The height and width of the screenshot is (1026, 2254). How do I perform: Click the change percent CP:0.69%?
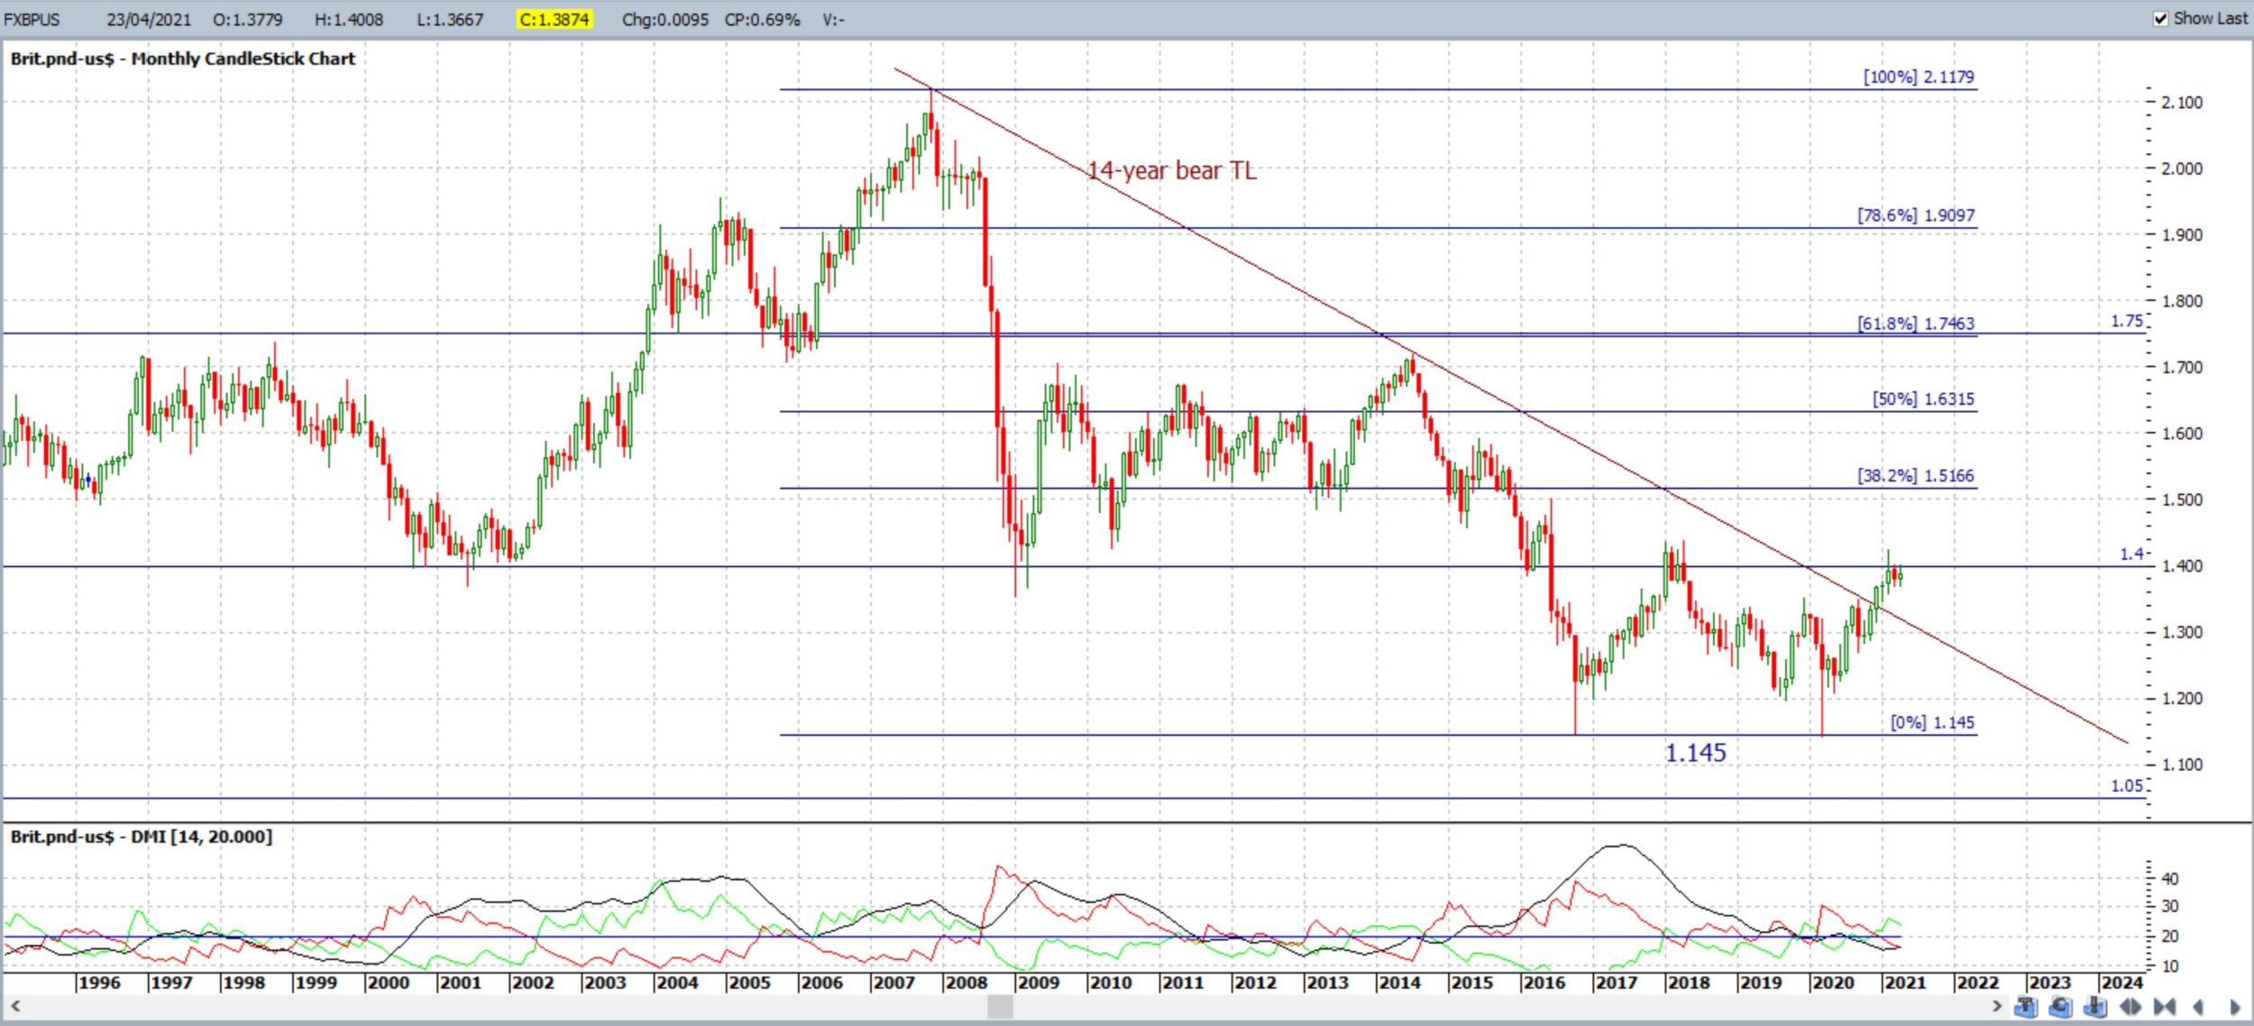pyautogui.click(x=762, y=19)
